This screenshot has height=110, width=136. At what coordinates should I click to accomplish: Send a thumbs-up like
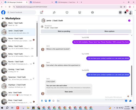tap(130, 101)
